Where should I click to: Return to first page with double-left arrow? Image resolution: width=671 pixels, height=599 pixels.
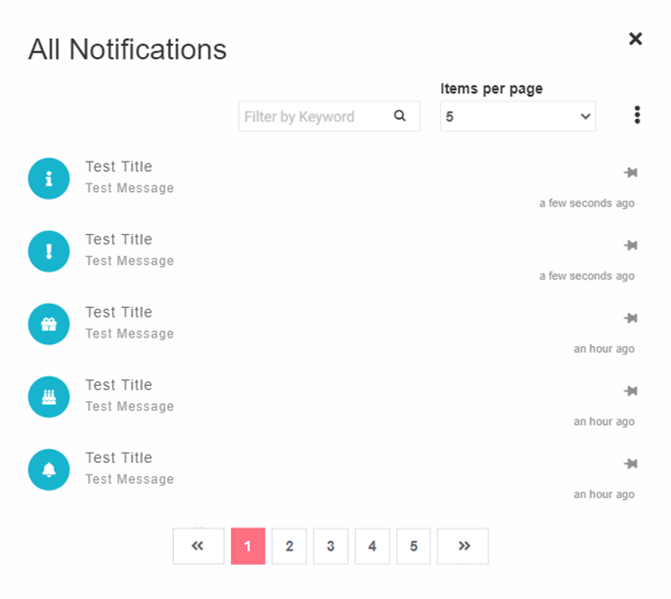(x=199, y=547)
